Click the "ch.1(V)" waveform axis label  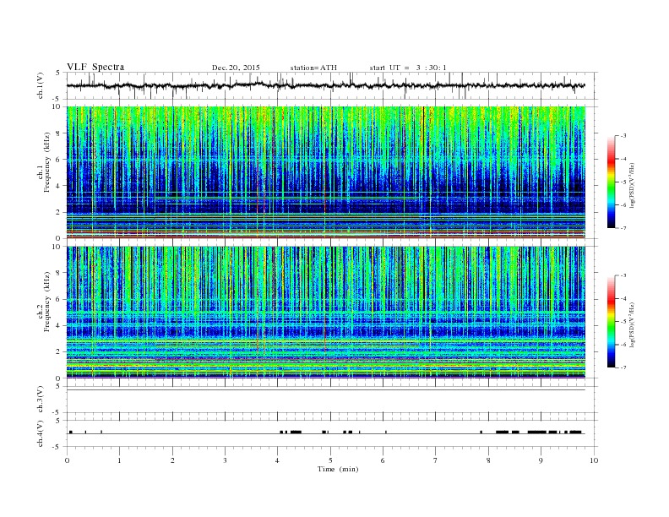(x=41, y=85)
